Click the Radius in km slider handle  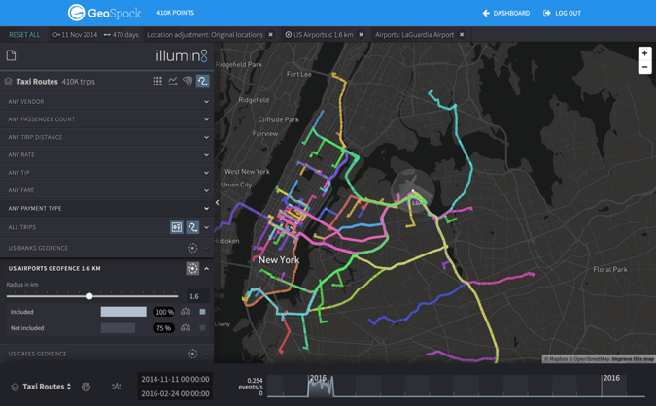89,296
